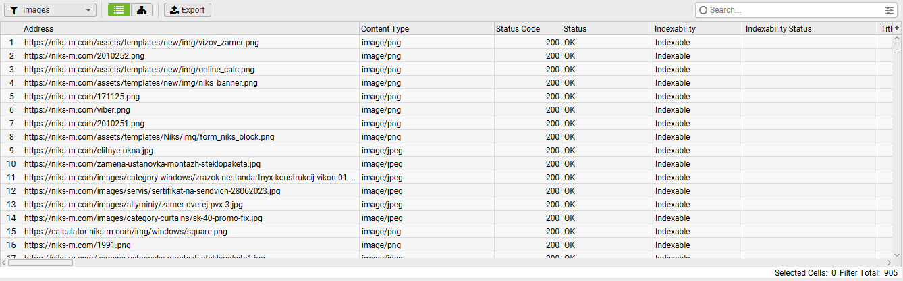
Task: Click horizontal scrollbar right arrow
Action: click(x=887, y=263)
